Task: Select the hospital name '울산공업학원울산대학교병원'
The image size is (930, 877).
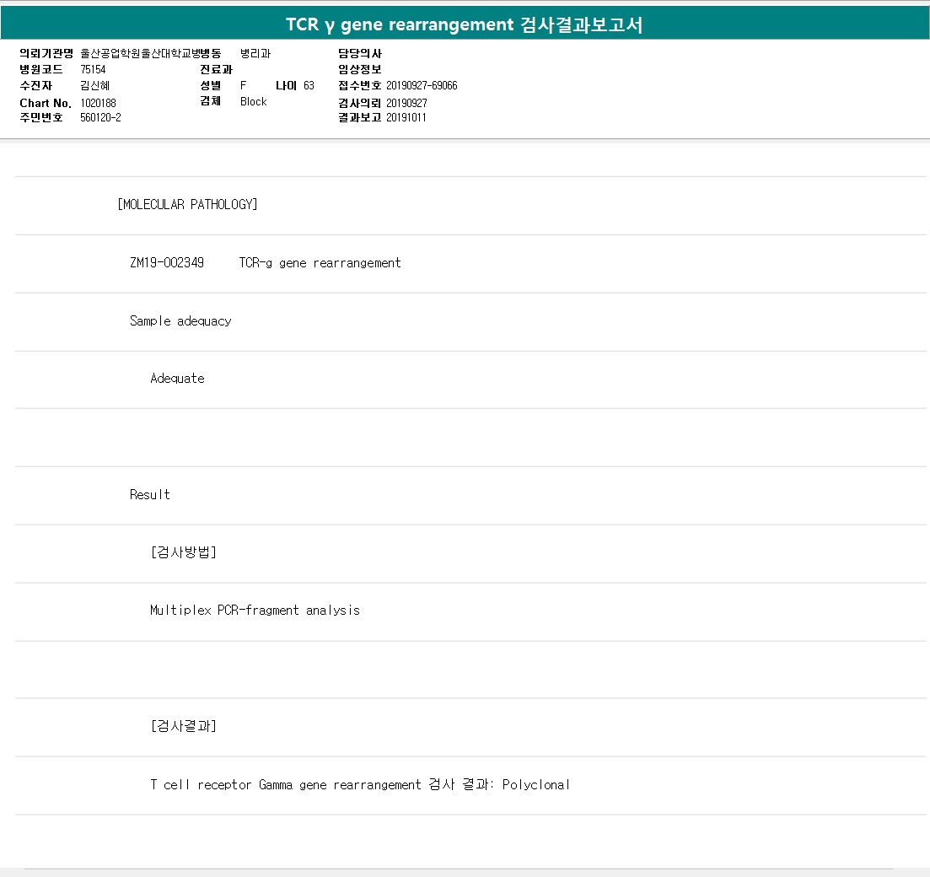Action: (x=140, y=53)
